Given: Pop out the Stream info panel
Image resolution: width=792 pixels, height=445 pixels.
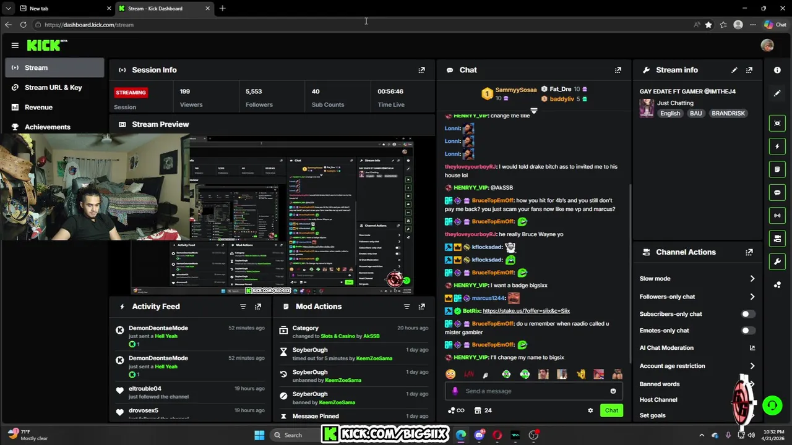Looking at the screenshot, I should tap(749, 70).
